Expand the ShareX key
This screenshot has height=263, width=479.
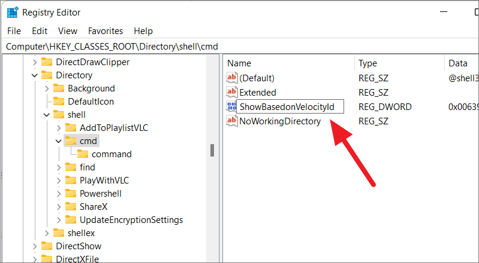pyautogui.click(x=59, y=207)
